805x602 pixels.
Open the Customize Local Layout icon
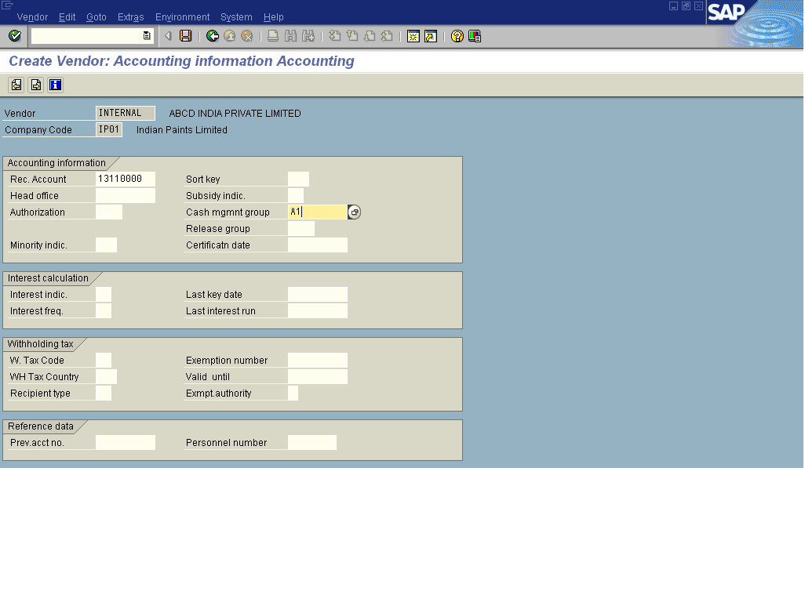[475, 36]
